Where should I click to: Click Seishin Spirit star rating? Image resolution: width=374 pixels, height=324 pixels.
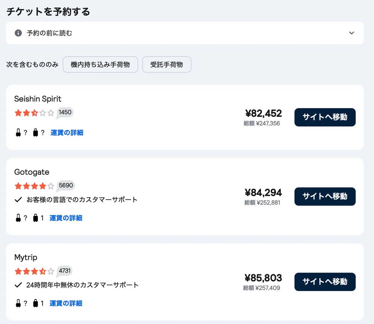tap(35, 113)
